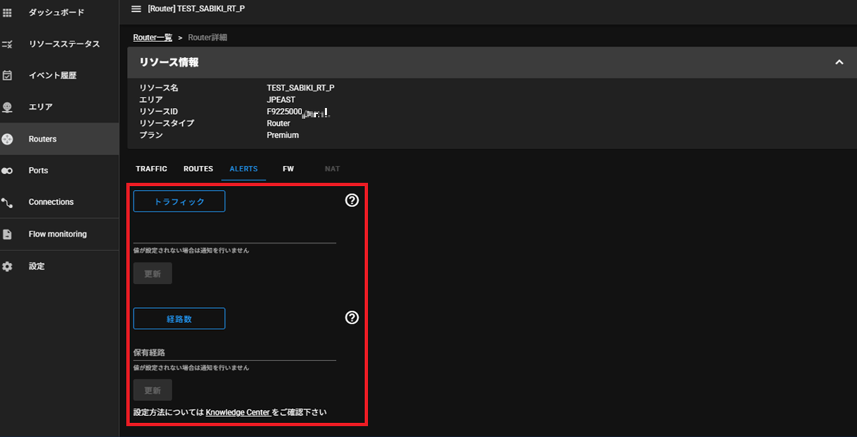Click the Dashboard grid icon in sidebar

(x=7, y=13)
